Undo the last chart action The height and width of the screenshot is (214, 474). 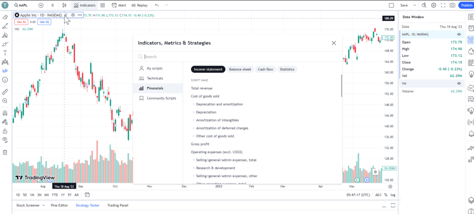156,5
